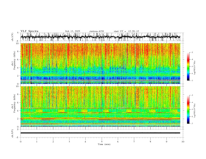Select the start UT time "12:20:12"
The width and height of the screenshot is (206, 159).
pos(134,31)
